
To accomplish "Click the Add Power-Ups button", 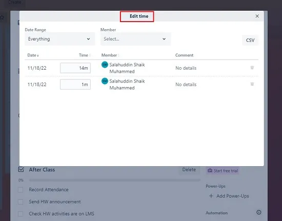I will (x=229, y=196).
